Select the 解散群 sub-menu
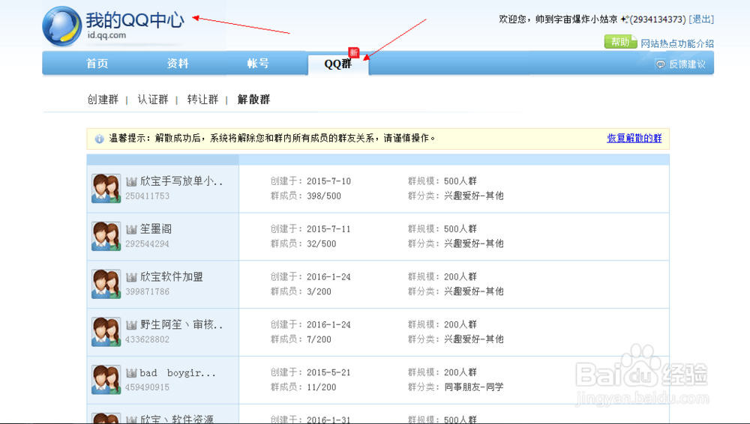 pos(254,100)
